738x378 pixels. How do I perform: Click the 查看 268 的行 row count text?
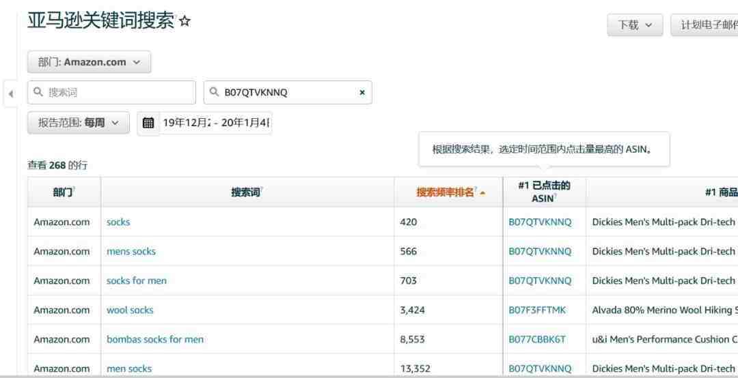pos(57,166)
